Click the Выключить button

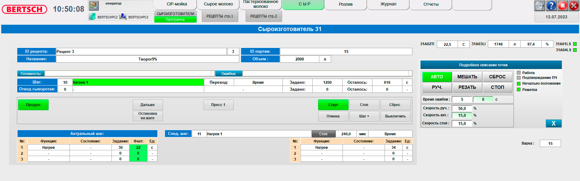coord(395,116)
